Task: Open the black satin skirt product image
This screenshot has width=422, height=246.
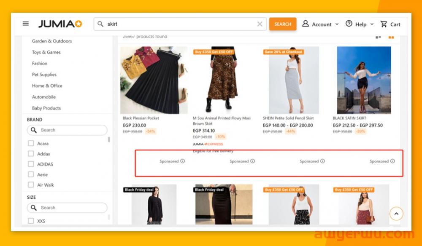Action: [364, 80]
